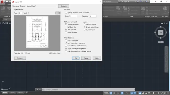Open object snap settings dropdown arrow
This screenshot has height=95, width=170.
(x=137, y=93)
